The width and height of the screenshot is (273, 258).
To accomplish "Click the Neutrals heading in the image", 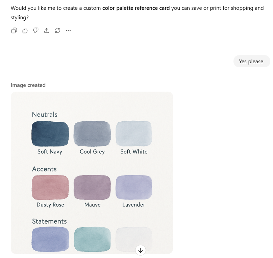I will click(x=45, y=115).
